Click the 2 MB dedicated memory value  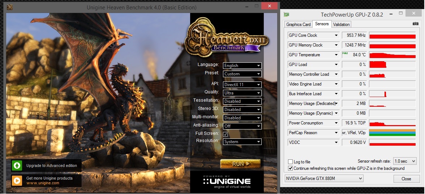[x=354, y=103]
